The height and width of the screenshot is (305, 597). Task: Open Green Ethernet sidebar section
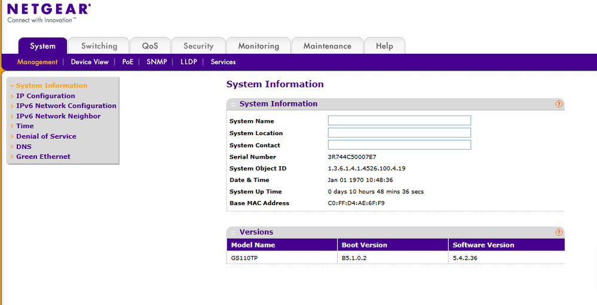[43, 157]
